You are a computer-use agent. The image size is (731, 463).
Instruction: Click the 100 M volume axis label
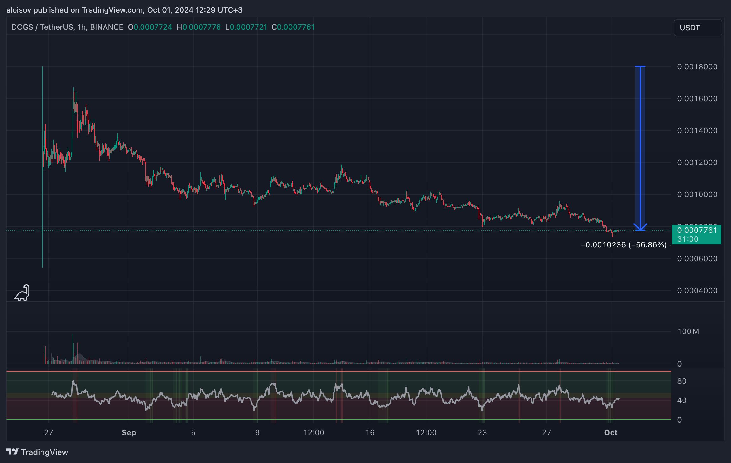click(x=688, y=331)
